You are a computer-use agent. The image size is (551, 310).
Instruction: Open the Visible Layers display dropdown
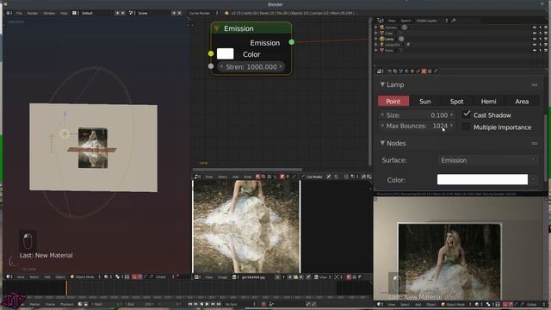pos(431,21)
